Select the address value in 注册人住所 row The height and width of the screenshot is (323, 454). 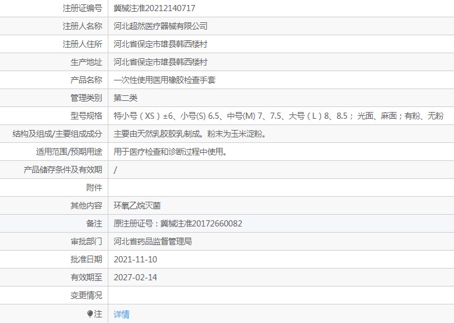click(160, 44)
